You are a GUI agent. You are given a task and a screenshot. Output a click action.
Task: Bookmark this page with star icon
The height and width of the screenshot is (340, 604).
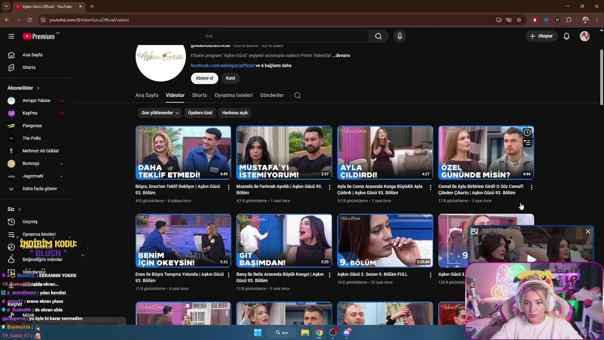pyautogui.click(x=519, y=20)
